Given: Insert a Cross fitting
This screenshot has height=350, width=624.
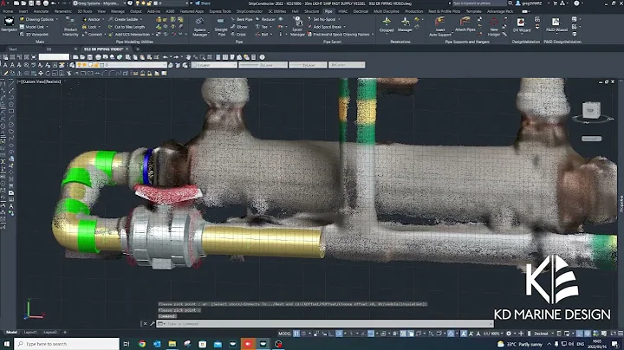Looking at the screenshot, I should 238,34.
